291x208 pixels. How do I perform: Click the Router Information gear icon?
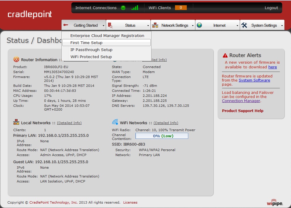tap(16, 60)
